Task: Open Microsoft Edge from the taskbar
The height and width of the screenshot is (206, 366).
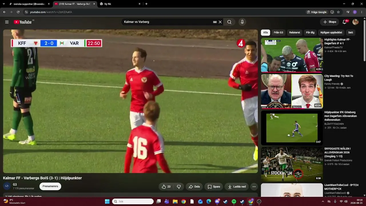Action: tap(209, 201)
